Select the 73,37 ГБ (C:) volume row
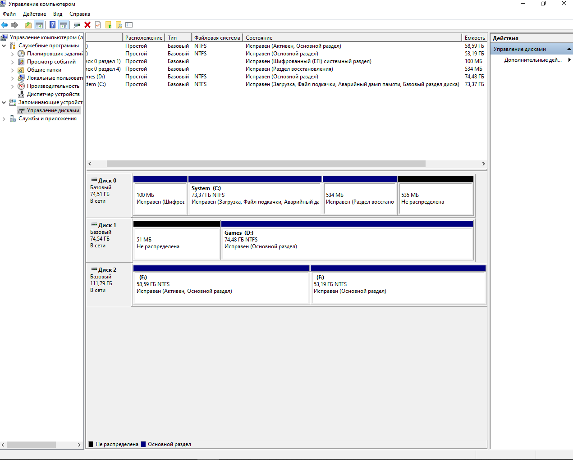573x460 pixels. tap(286, 84)
